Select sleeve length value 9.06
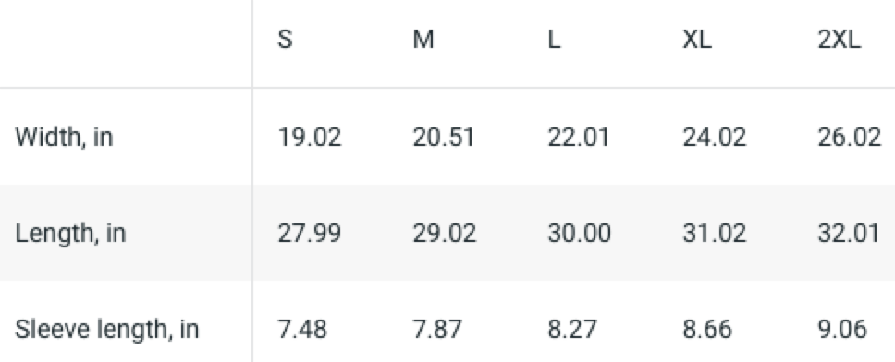This screenshot has height=362, width=895. 842,329
